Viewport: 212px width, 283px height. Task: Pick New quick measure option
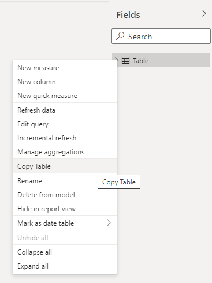(65, 96)
